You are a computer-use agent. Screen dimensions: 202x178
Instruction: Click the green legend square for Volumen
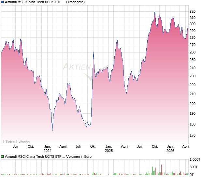coord(3,157)
